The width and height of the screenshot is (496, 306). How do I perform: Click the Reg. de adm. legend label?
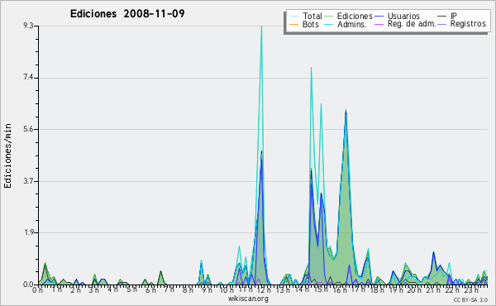(x=412, y=24)
